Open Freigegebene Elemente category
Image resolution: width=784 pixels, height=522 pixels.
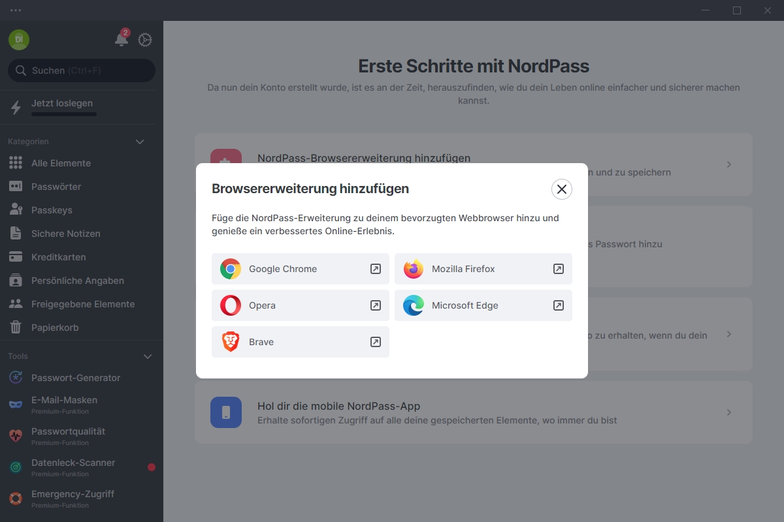pyautogui.click(x=81, y=304)
